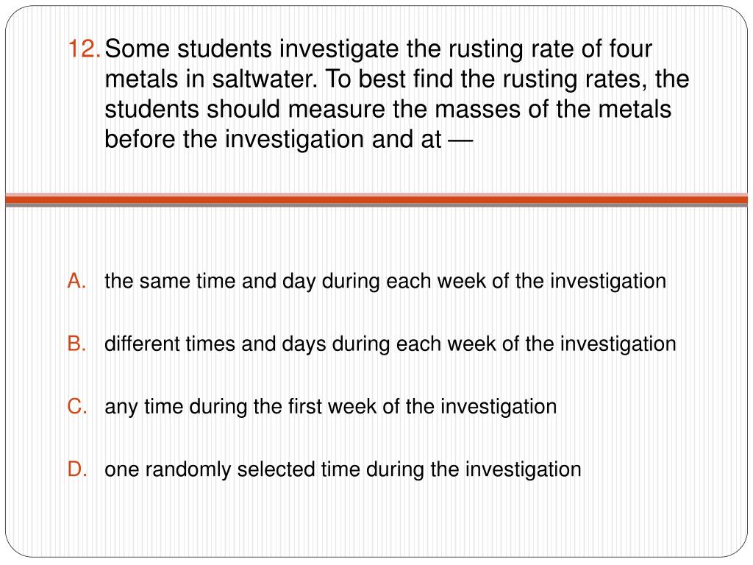This screenshot has width=753, height=565.
Task: Select answer 'one randomly selected time'
Action: pos(343,469)
